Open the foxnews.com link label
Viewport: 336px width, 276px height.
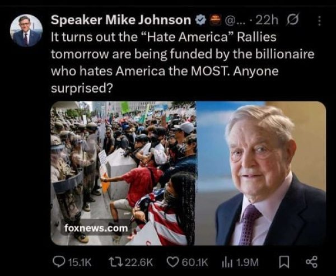tap(96, 228)
